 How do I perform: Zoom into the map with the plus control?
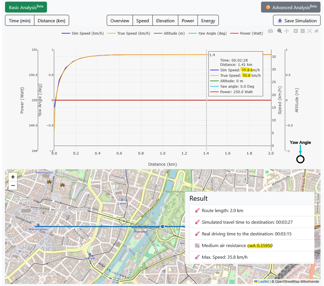click(13, 177)
